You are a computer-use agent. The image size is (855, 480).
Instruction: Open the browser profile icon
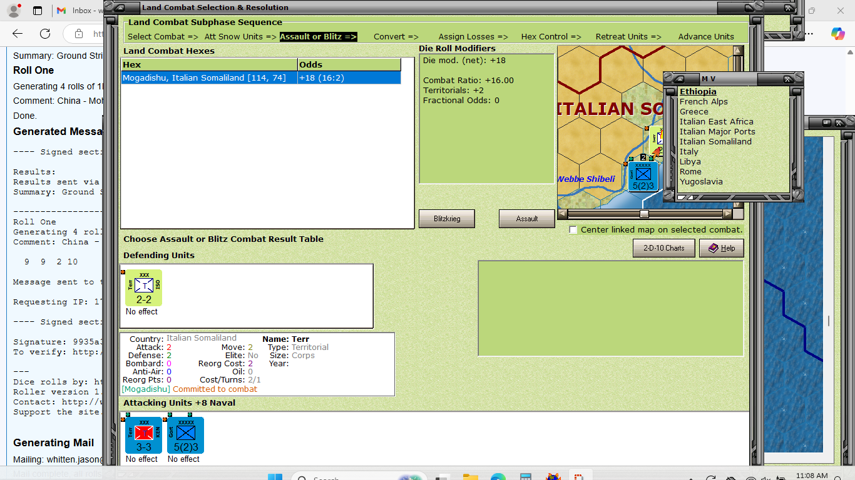pos(14,11)
